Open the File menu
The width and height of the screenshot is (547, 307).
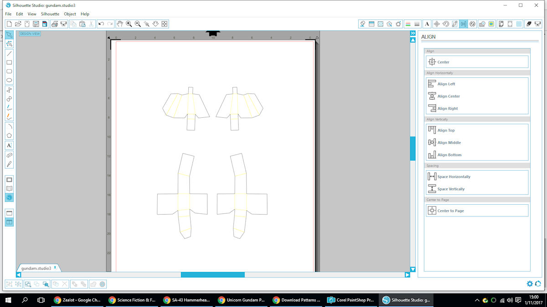(x=8, y=14)
